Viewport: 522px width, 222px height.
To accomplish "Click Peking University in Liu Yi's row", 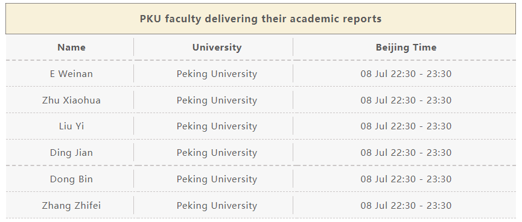I will [x=217, y=126].
